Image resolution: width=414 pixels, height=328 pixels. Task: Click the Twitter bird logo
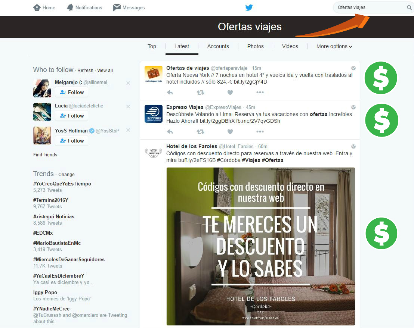[x=249, y=7]
